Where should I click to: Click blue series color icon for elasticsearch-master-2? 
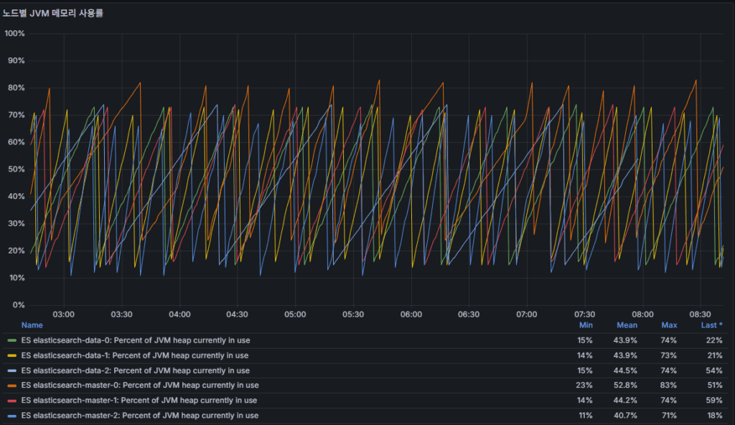coord(11,416)
